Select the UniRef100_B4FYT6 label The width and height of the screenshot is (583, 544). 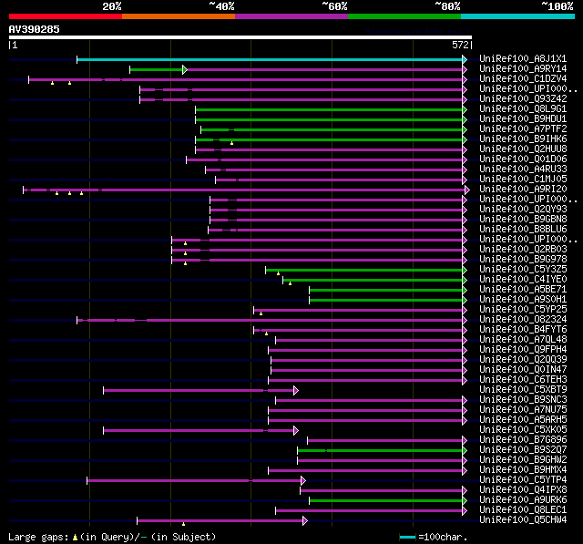coord(523,330)
